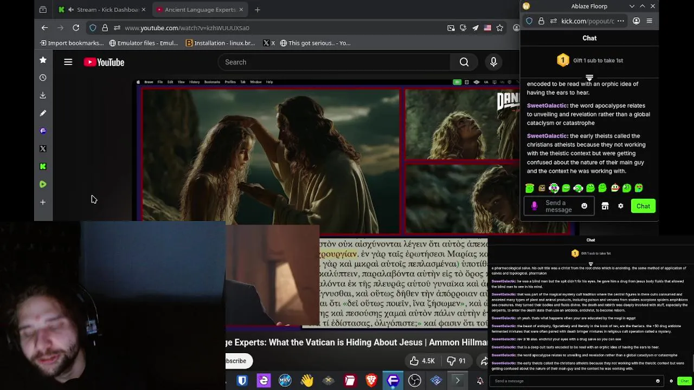
Task: Pick the angry brown face emote
Action: point(542,188)
